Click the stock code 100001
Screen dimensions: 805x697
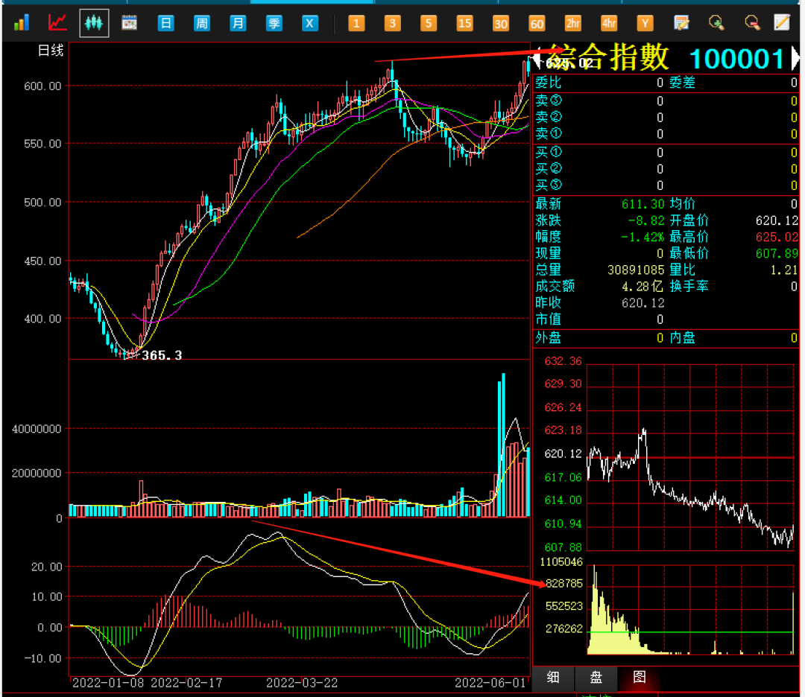tap(736, 59)
